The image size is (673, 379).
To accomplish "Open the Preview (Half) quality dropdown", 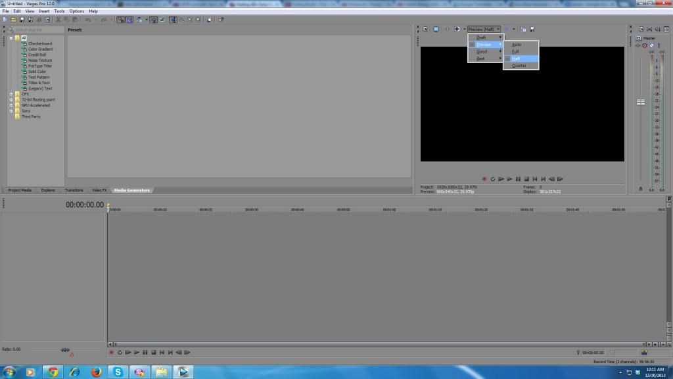I will (484, 29).
